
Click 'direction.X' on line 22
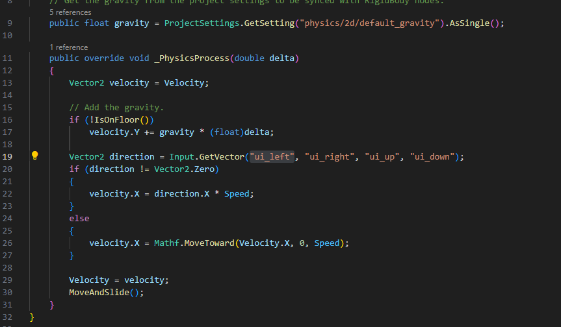[x=182, y=194]
